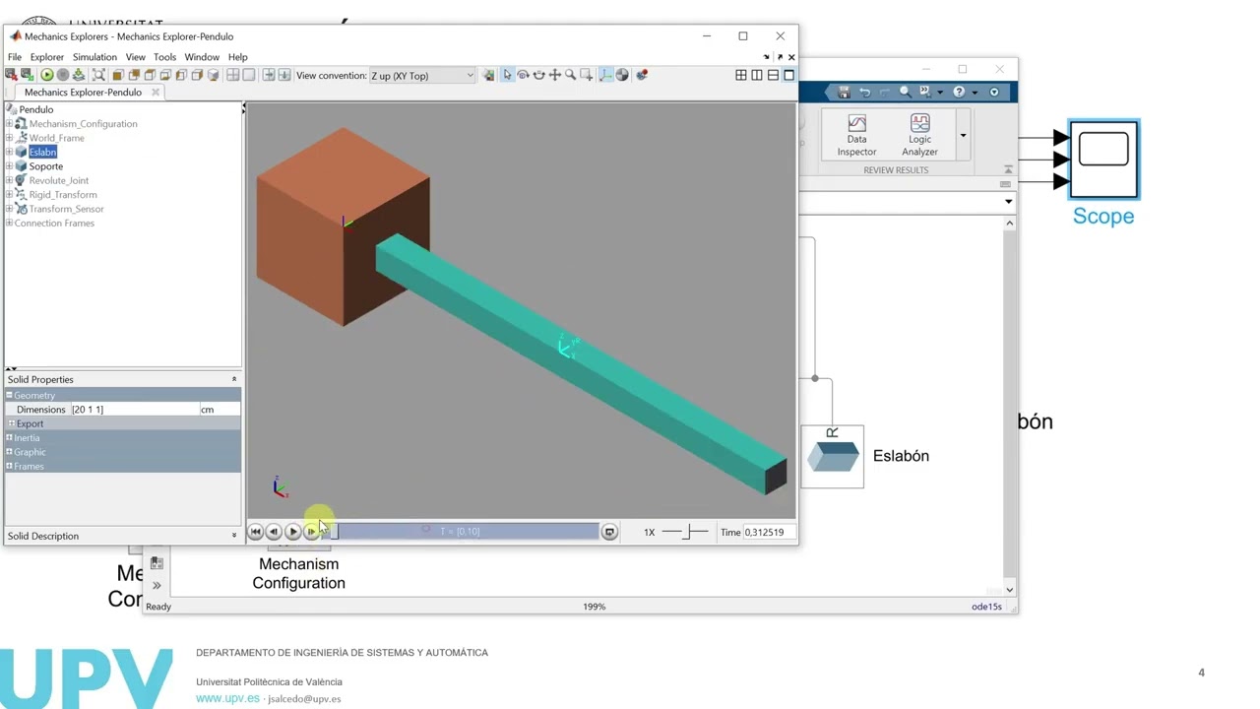Select the Isometric view cube icon
The width and height of the screenshot is (1260, 709).
213,75
